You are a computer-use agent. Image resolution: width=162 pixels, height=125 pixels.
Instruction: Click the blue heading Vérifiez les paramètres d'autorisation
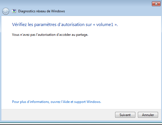point(65,25)
